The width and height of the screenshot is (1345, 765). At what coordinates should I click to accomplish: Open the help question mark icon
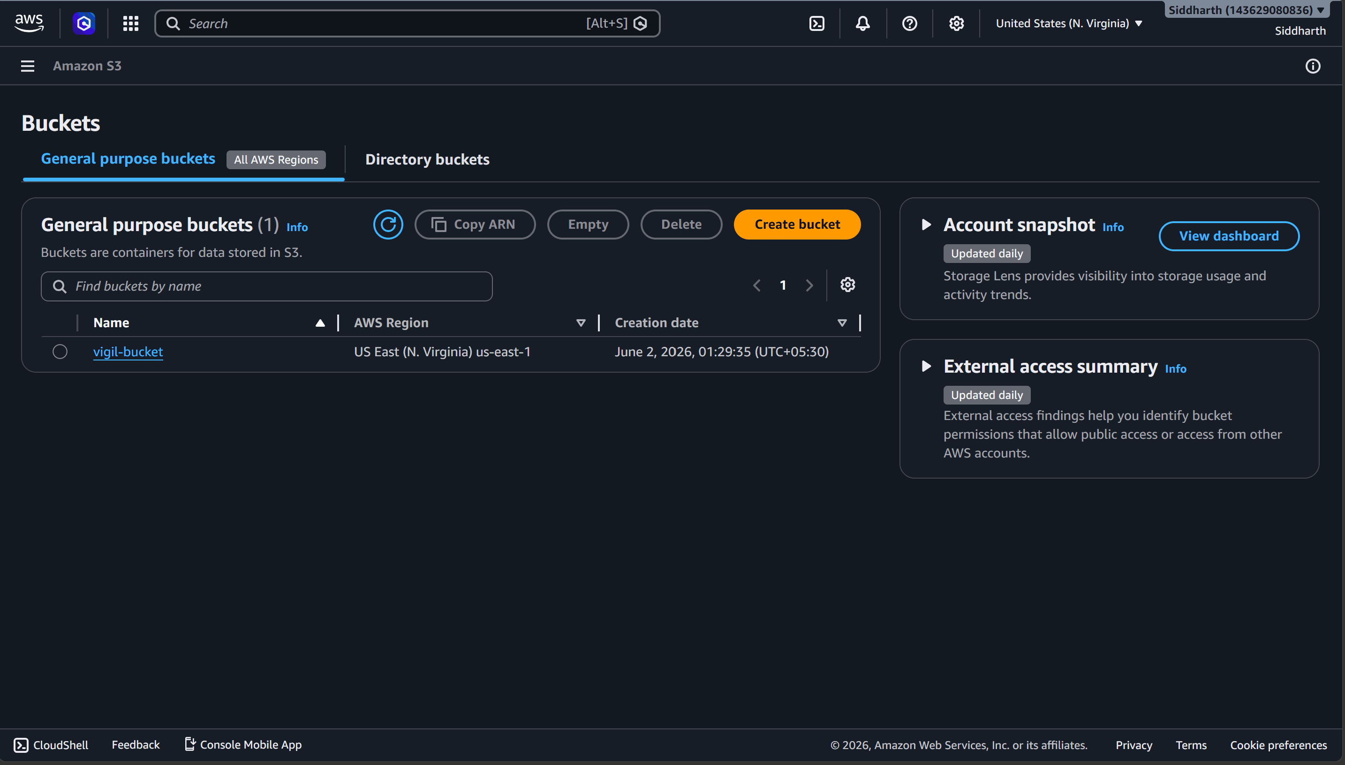point(909,23)
